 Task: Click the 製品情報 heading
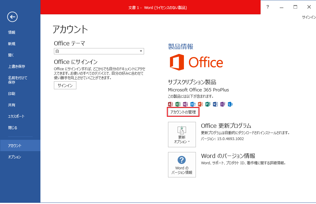pyautogui.click(x=181, y=47)
